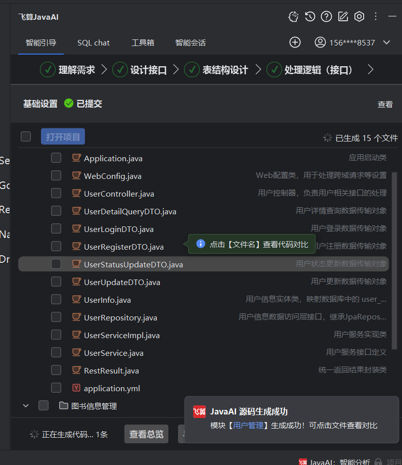Check the UserController.java checkbox
The height and width of the screenshot is (465, 402).
point(56,193)
